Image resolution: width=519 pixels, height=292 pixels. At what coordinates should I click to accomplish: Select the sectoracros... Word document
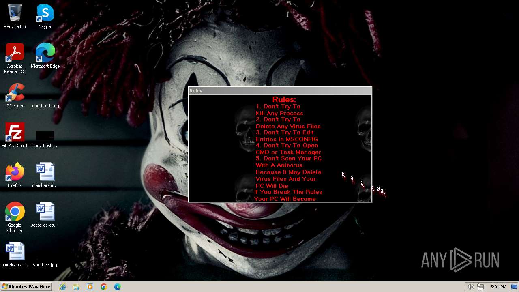coord(45,215)
